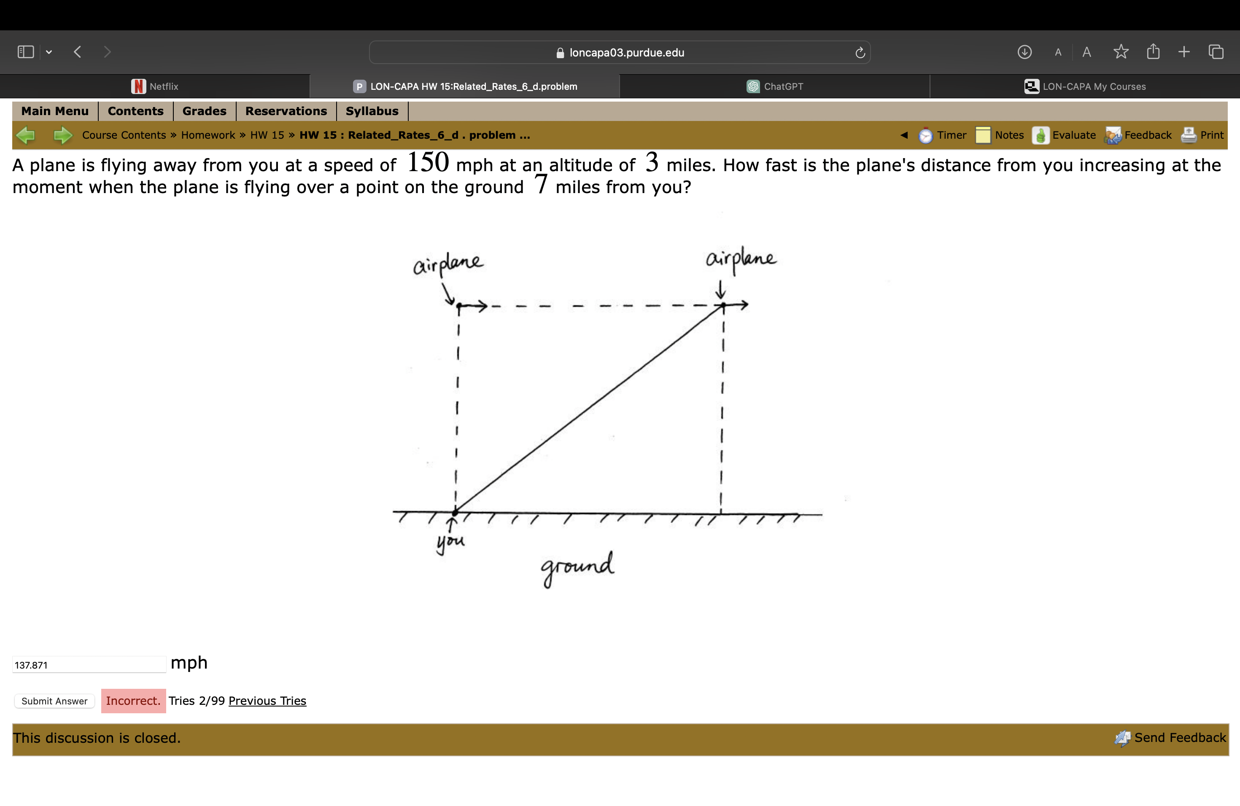The image size is (1240, 806).
Task: View Safari downloads
Action: point(1023,51)
